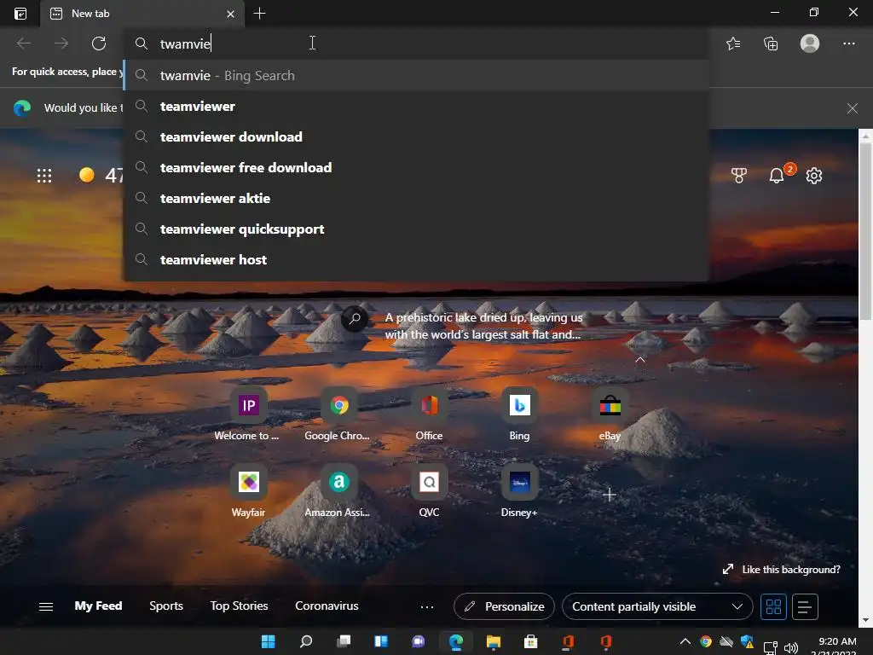Collapse quick links with up chevron
Screen dimensions: 873x655
pyautogui.click(x=639, y=360)
